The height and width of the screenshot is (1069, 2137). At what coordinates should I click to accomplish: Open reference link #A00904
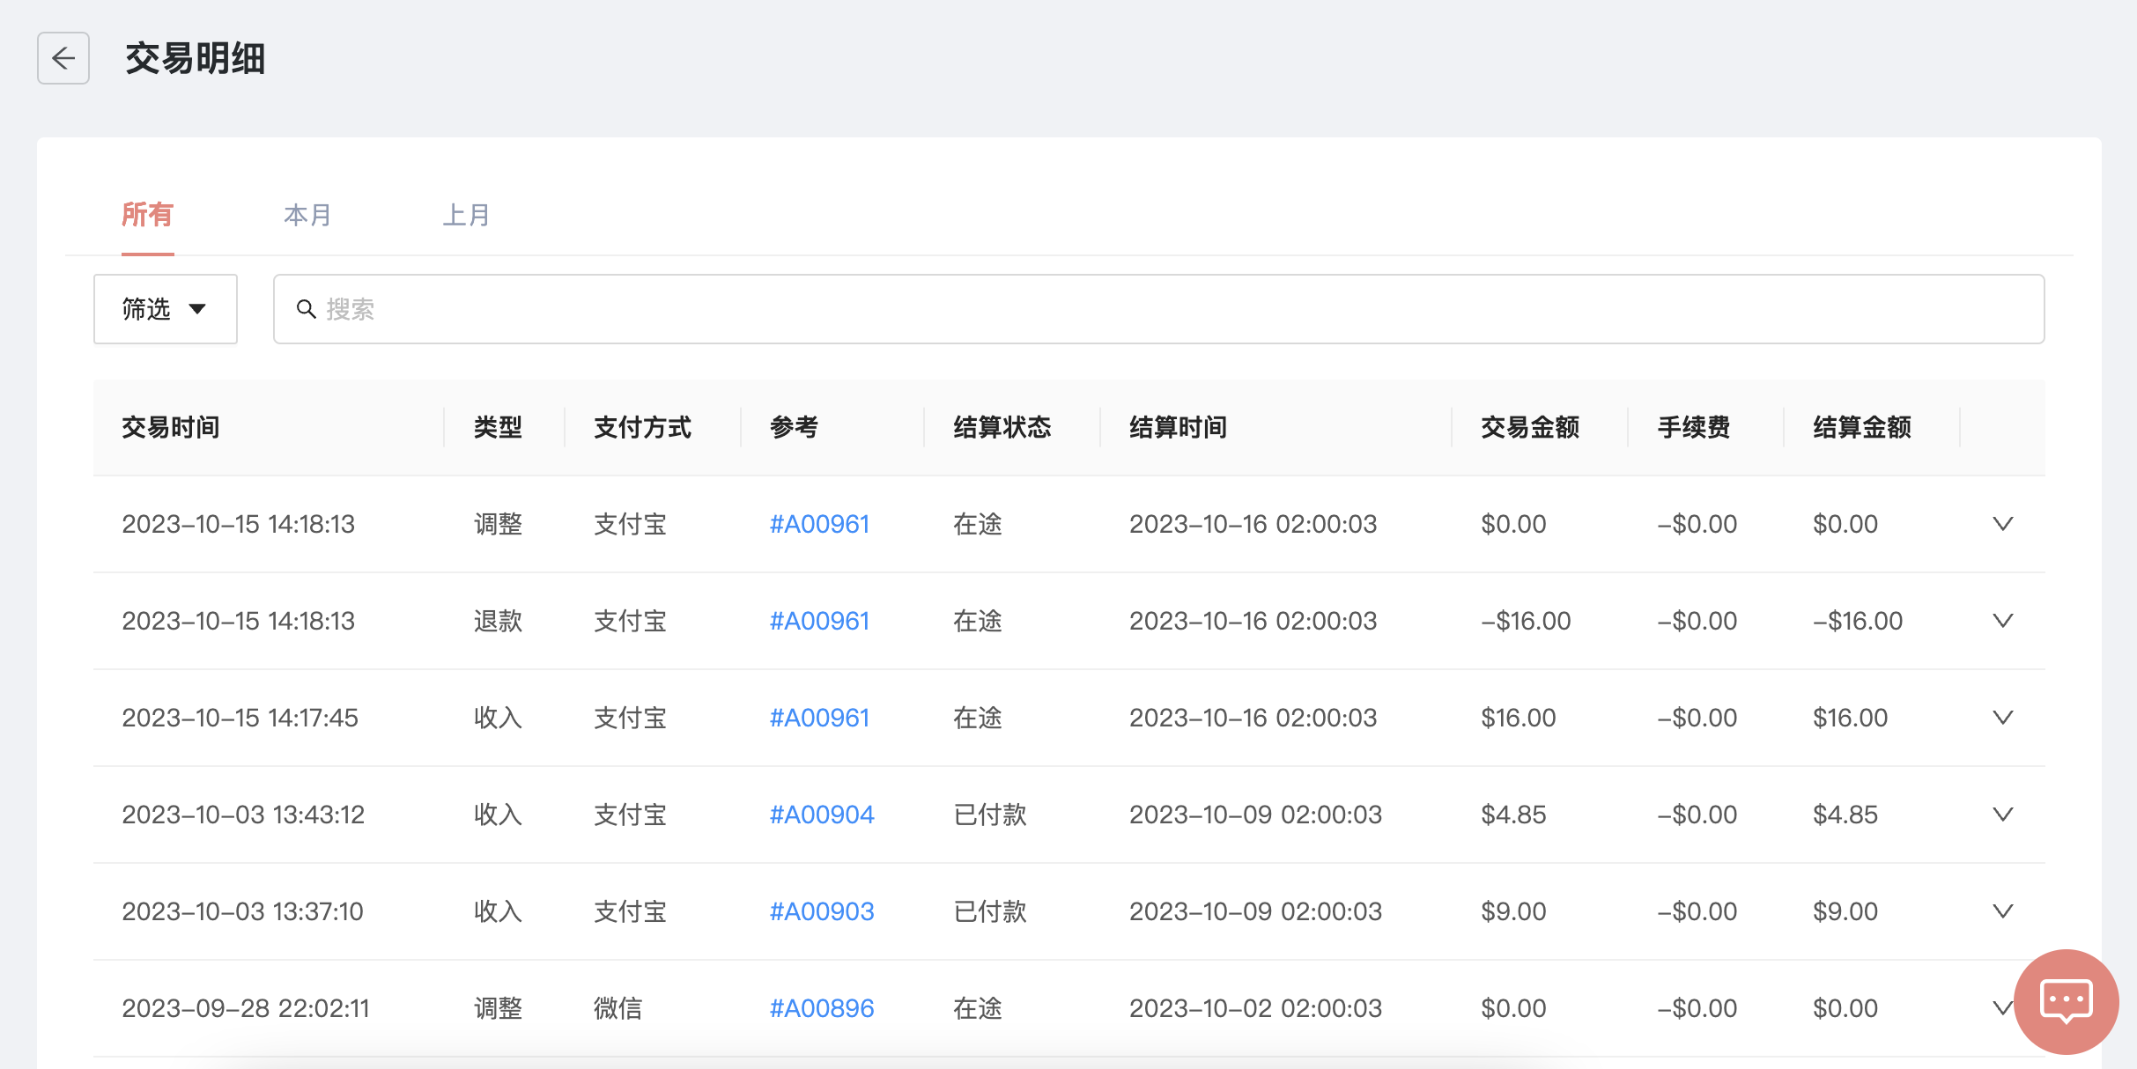(822, 815)
